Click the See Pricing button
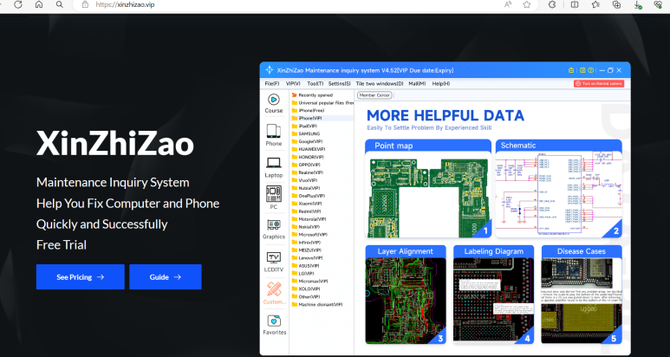The width and height of the screenshot is (670, 357). click(81, 277)
